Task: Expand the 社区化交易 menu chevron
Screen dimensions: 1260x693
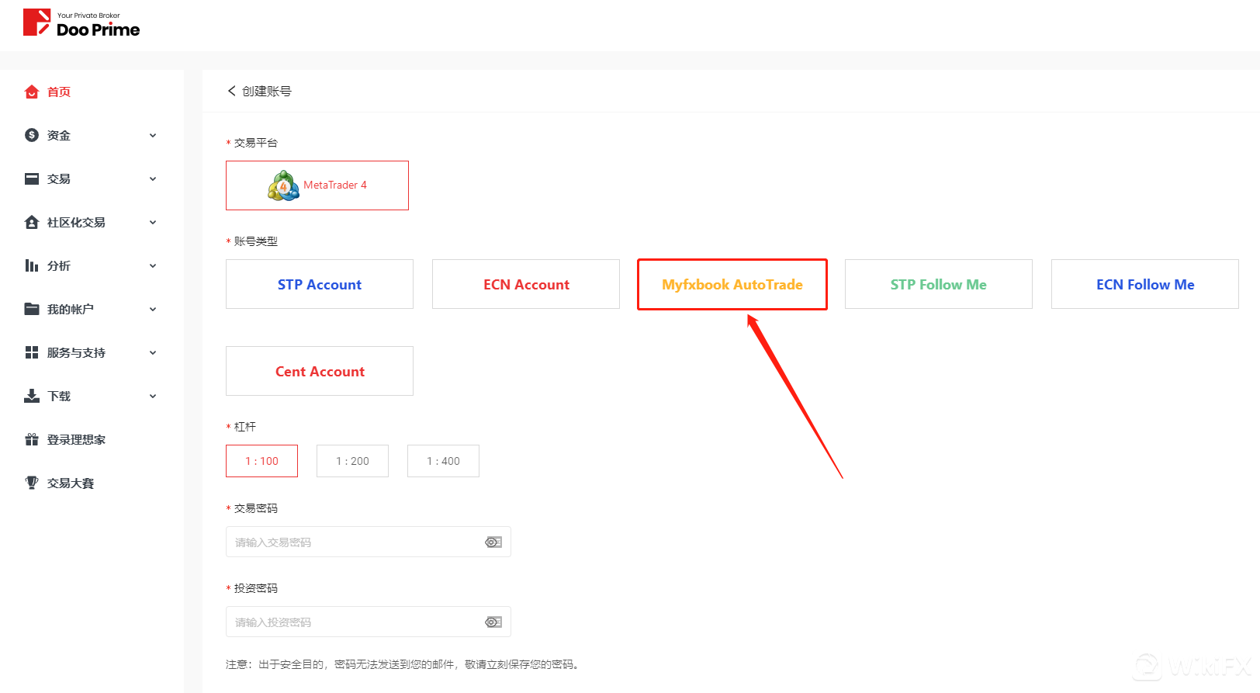Action: 153,222
